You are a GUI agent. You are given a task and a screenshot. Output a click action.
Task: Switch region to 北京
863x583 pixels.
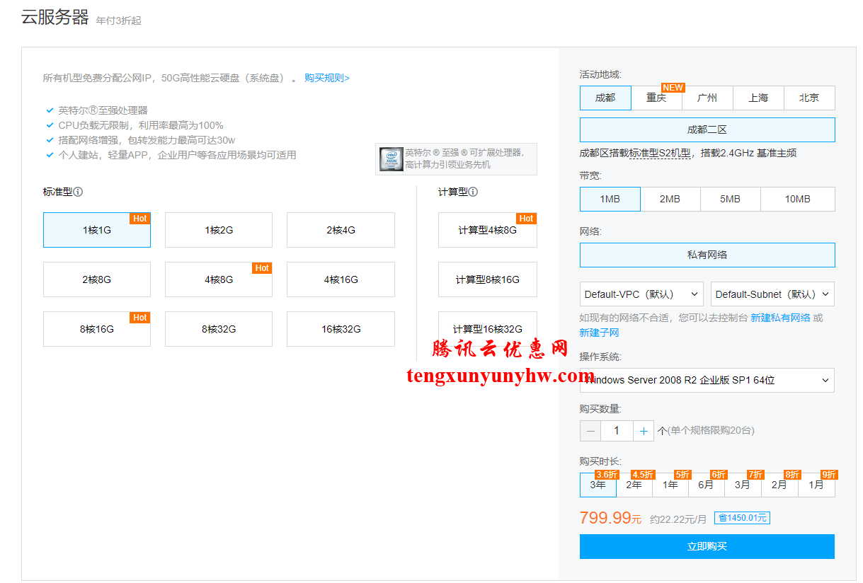(809, 98)
